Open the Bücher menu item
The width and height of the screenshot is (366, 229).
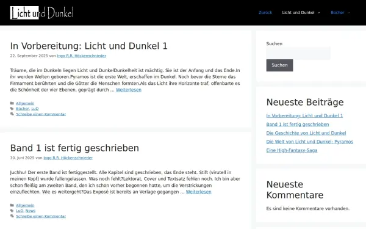pyautogui.click(x=337, y=13)
